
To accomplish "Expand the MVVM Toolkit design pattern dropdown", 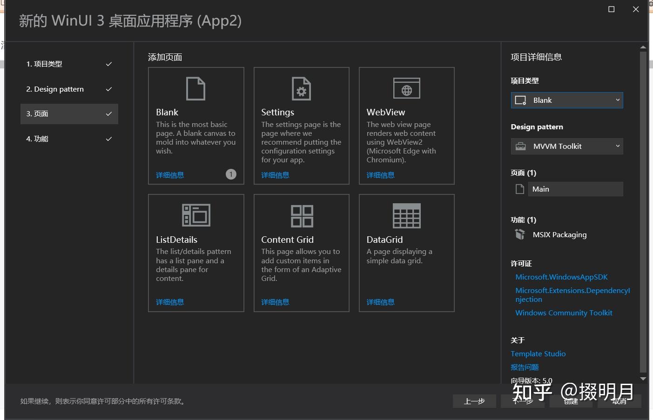I will point(566,147).
